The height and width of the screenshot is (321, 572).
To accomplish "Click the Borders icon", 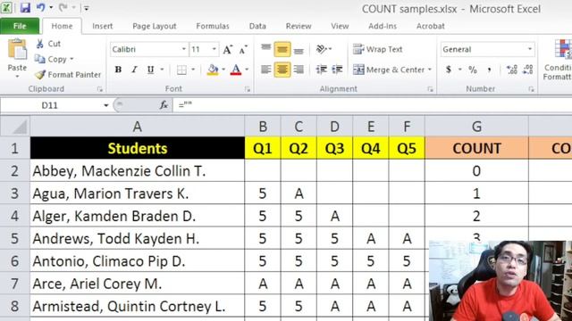I will click(181, 70).
